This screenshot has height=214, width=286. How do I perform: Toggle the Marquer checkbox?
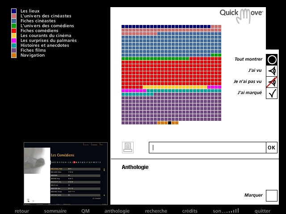click(x=272, y=195)
